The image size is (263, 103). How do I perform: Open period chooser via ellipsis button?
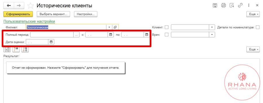[76, 35]
